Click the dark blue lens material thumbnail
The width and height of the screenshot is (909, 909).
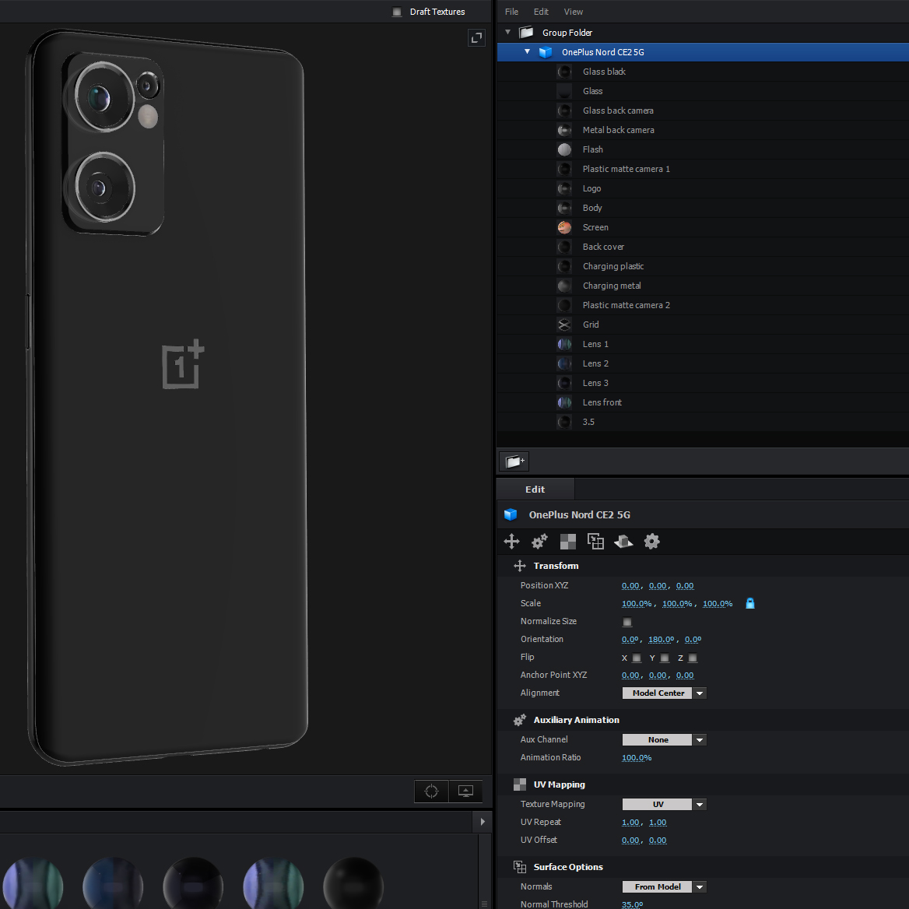pos(113,883)
